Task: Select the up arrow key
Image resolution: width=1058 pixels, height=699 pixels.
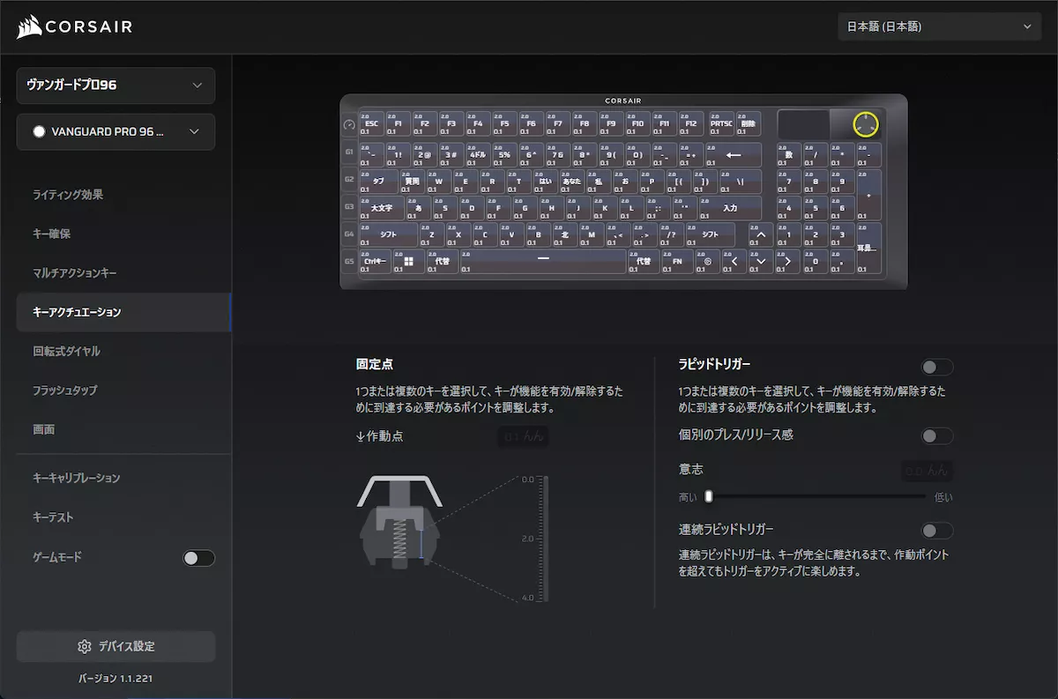Action: (x=760, y=235)
